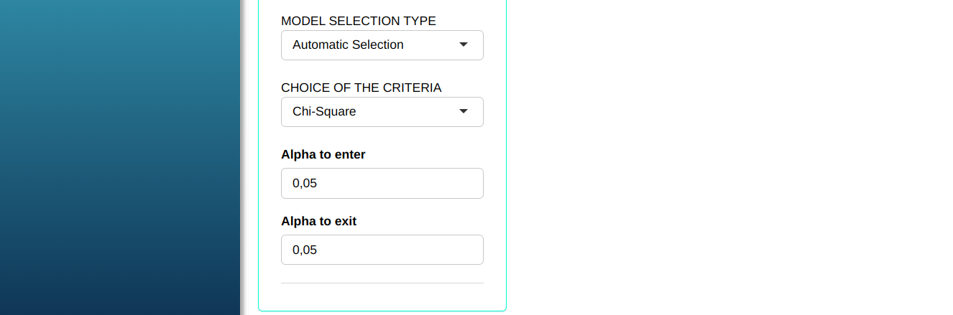
Task: Open the Model Selection Type dropdown
Action: 382,45
